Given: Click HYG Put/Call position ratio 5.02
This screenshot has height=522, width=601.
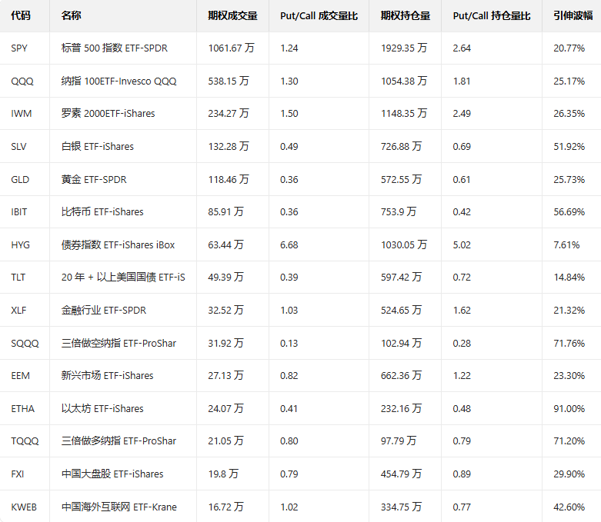Looking at the screenshot, I should 462,245.
